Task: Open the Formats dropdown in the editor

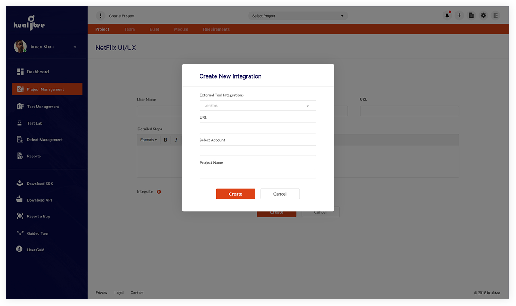Action: (149, 140)
